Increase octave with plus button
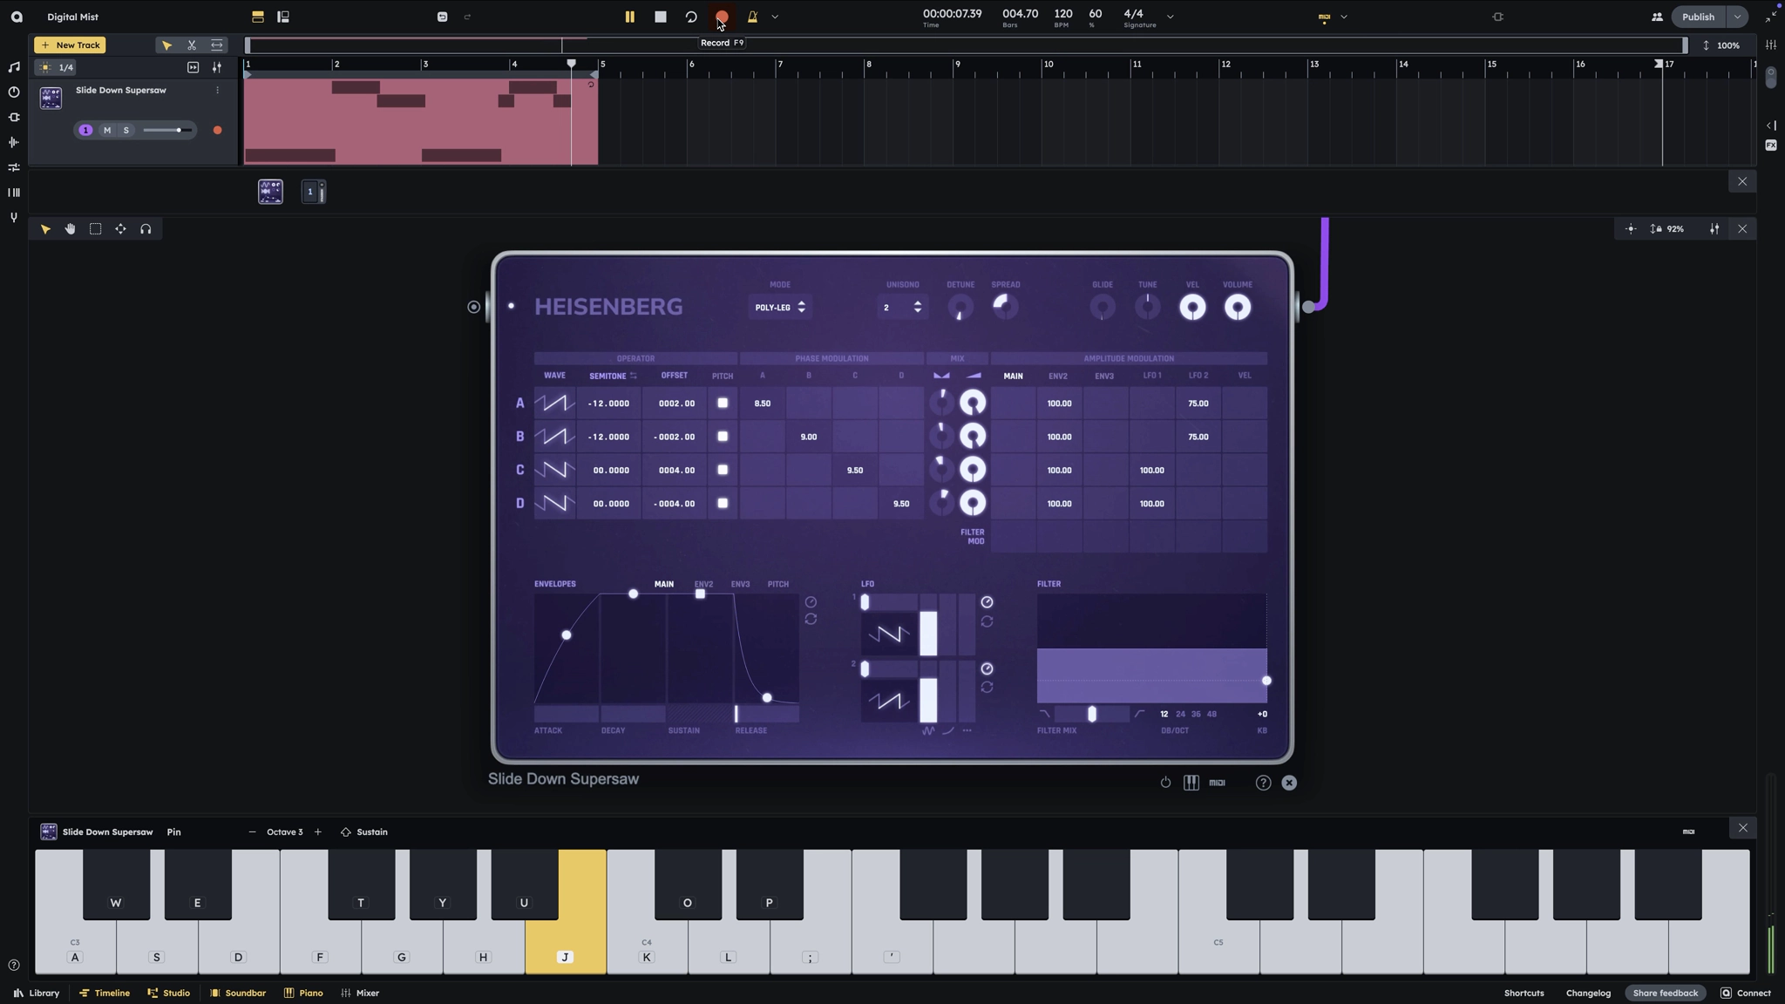The image size is (1785, 1004). [x=318, y=832]
